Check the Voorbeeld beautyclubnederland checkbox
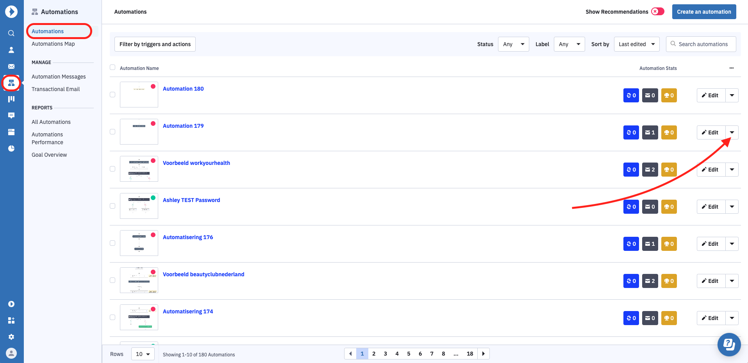Viewport: 748px width, 363px height. click(112, 280)
